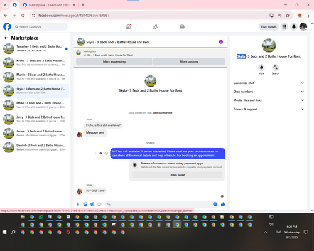Open Jerry conversation in the list
The image size is (314, 251).
(x=35, y=119)
